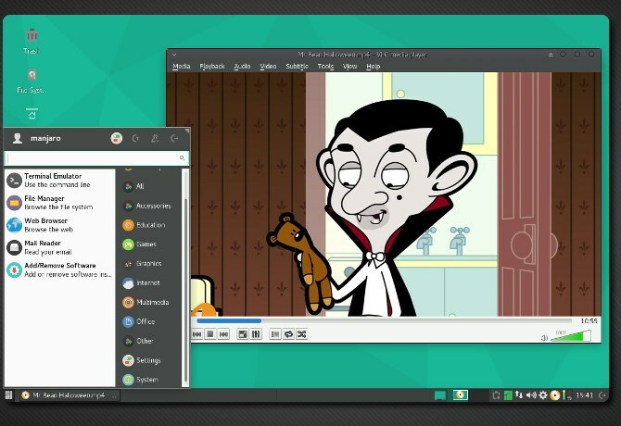Launch Terminal Emulator from favorites
Screen dimensions: 621x426
[60, 181]
